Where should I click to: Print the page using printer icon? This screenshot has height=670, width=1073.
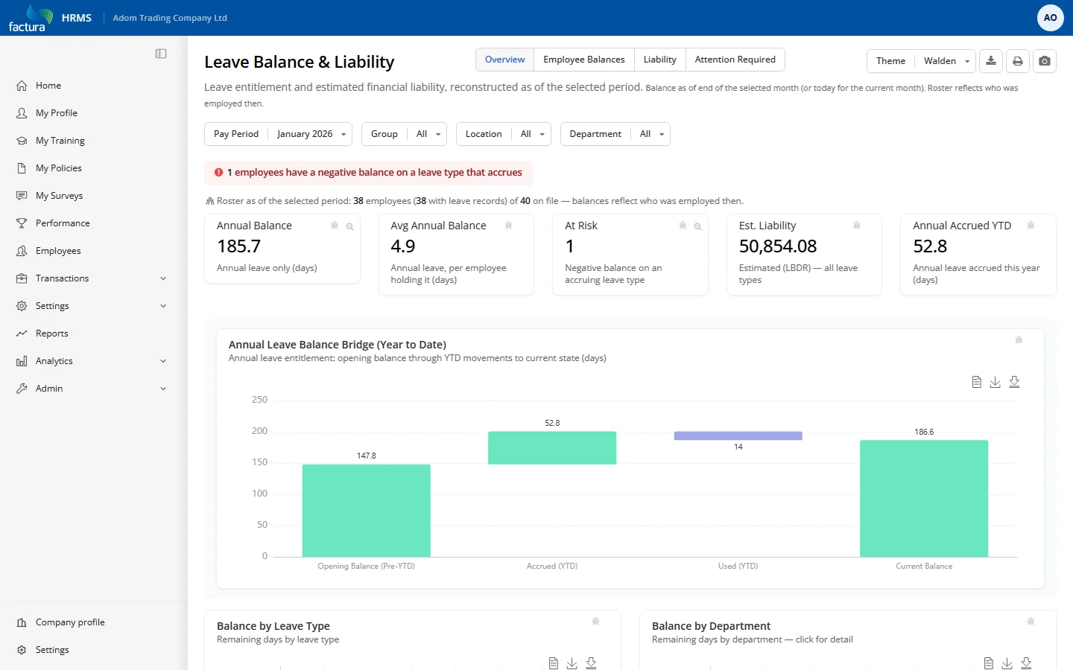click(x=1018, y=61)
